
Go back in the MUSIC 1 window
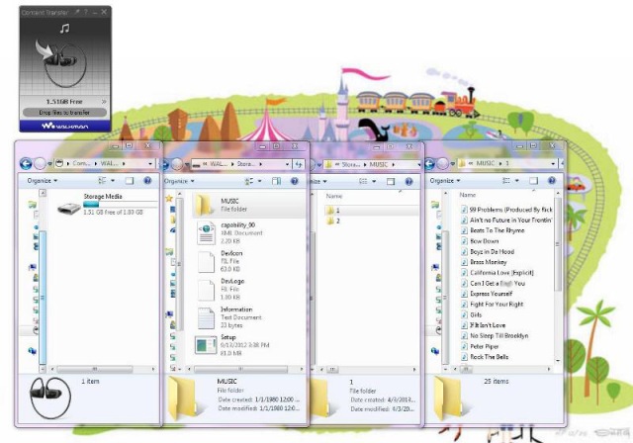click(x=429, y=163)
